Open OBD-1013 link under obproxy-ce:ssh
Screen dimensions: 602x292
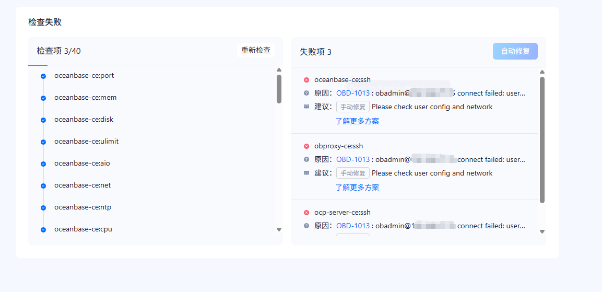point(352,159)
